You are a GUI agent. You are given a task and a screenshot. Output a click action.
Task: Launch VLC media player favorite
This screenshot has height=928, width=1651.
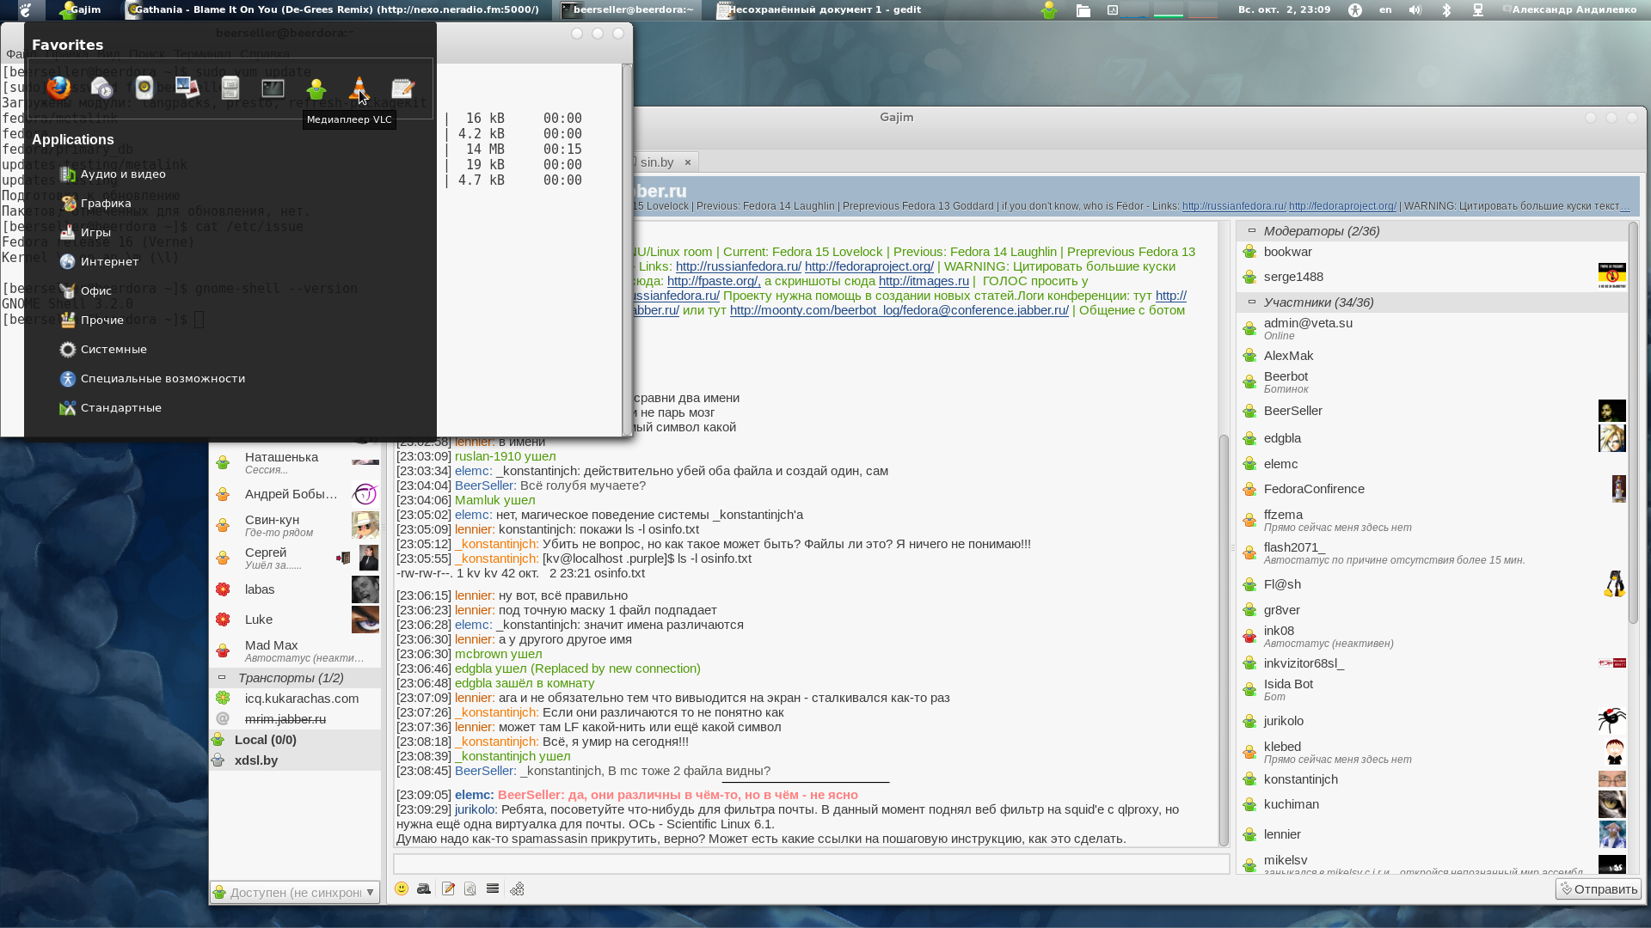359,88
